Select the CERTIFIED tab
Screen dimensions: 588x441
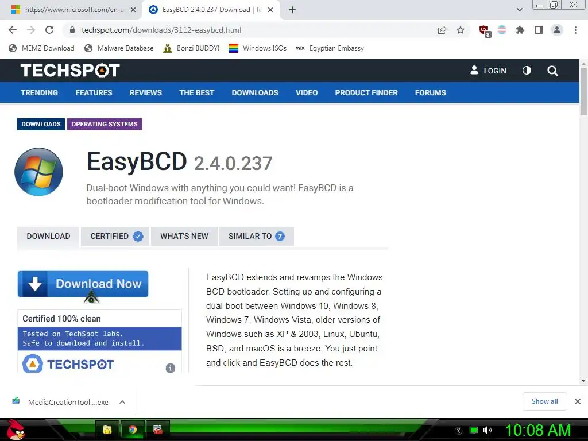point(115,236)
